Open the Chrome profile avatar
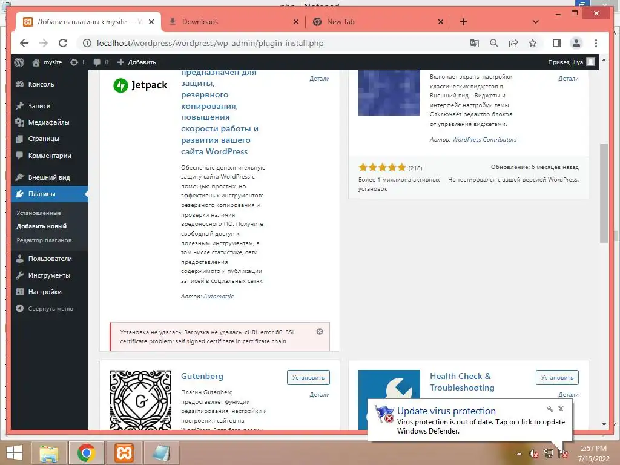This screenshot has width=620, height=465. click(x=576, y=43)
